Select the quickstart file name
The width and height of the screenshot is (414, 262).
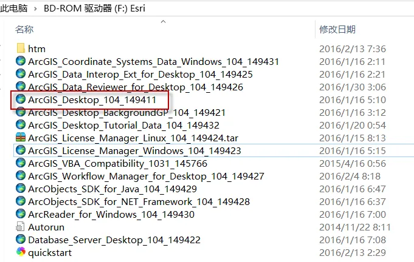click(x=50, y=253)
